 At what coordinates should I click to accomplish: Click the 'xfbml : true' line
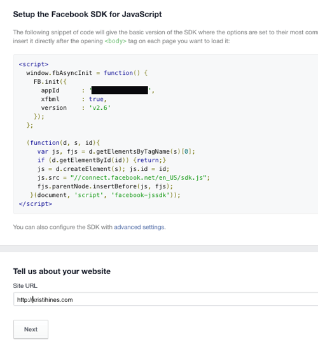pos(74,99)
